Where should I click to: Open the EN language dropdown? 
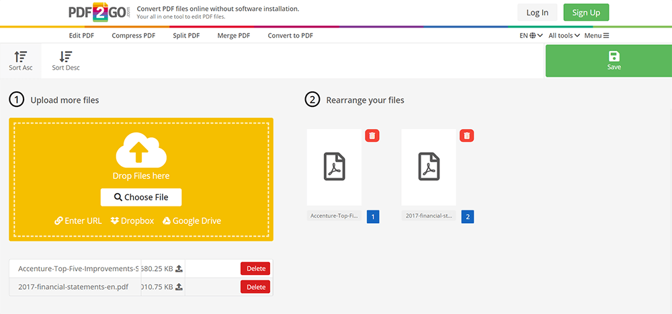tap(531, 36)
